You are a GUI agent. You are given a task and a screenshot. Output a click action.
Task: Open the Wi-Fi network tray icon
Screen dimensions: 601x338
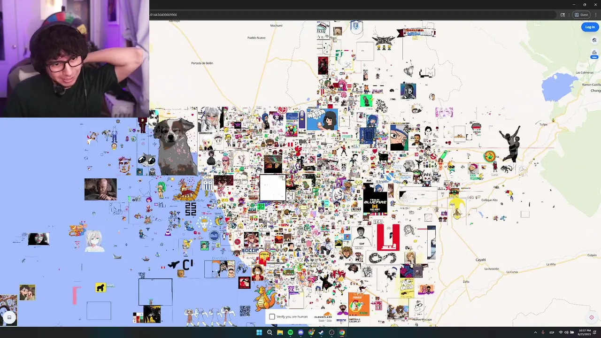click(561, 332)
